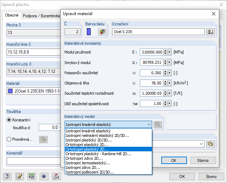This screenshot has width=227, height=183.
Task: Confirm the Upravit materiál dialog with OK
Action: click(x=173, y=160)
